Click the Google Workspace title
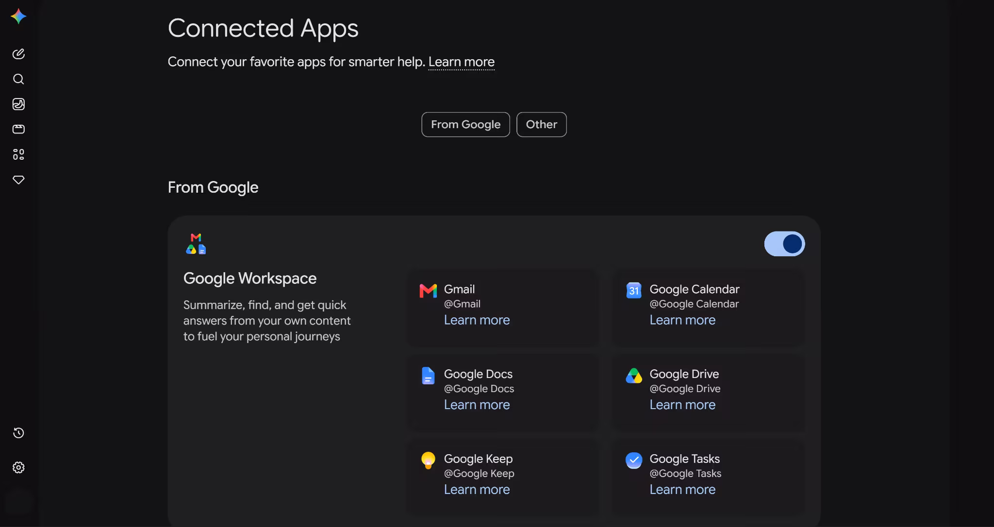The image size is (994, 527). pyautogui.click(x=250, y=279)
